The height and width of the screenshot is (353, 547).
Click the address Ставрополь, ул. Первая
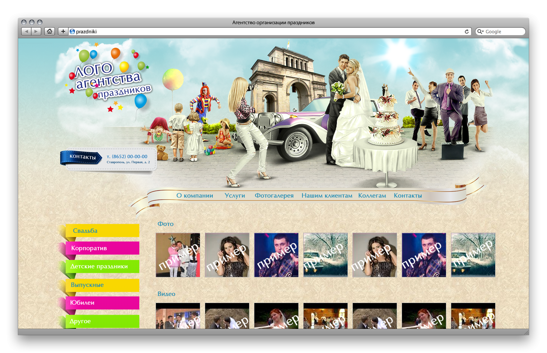point(128,162)
